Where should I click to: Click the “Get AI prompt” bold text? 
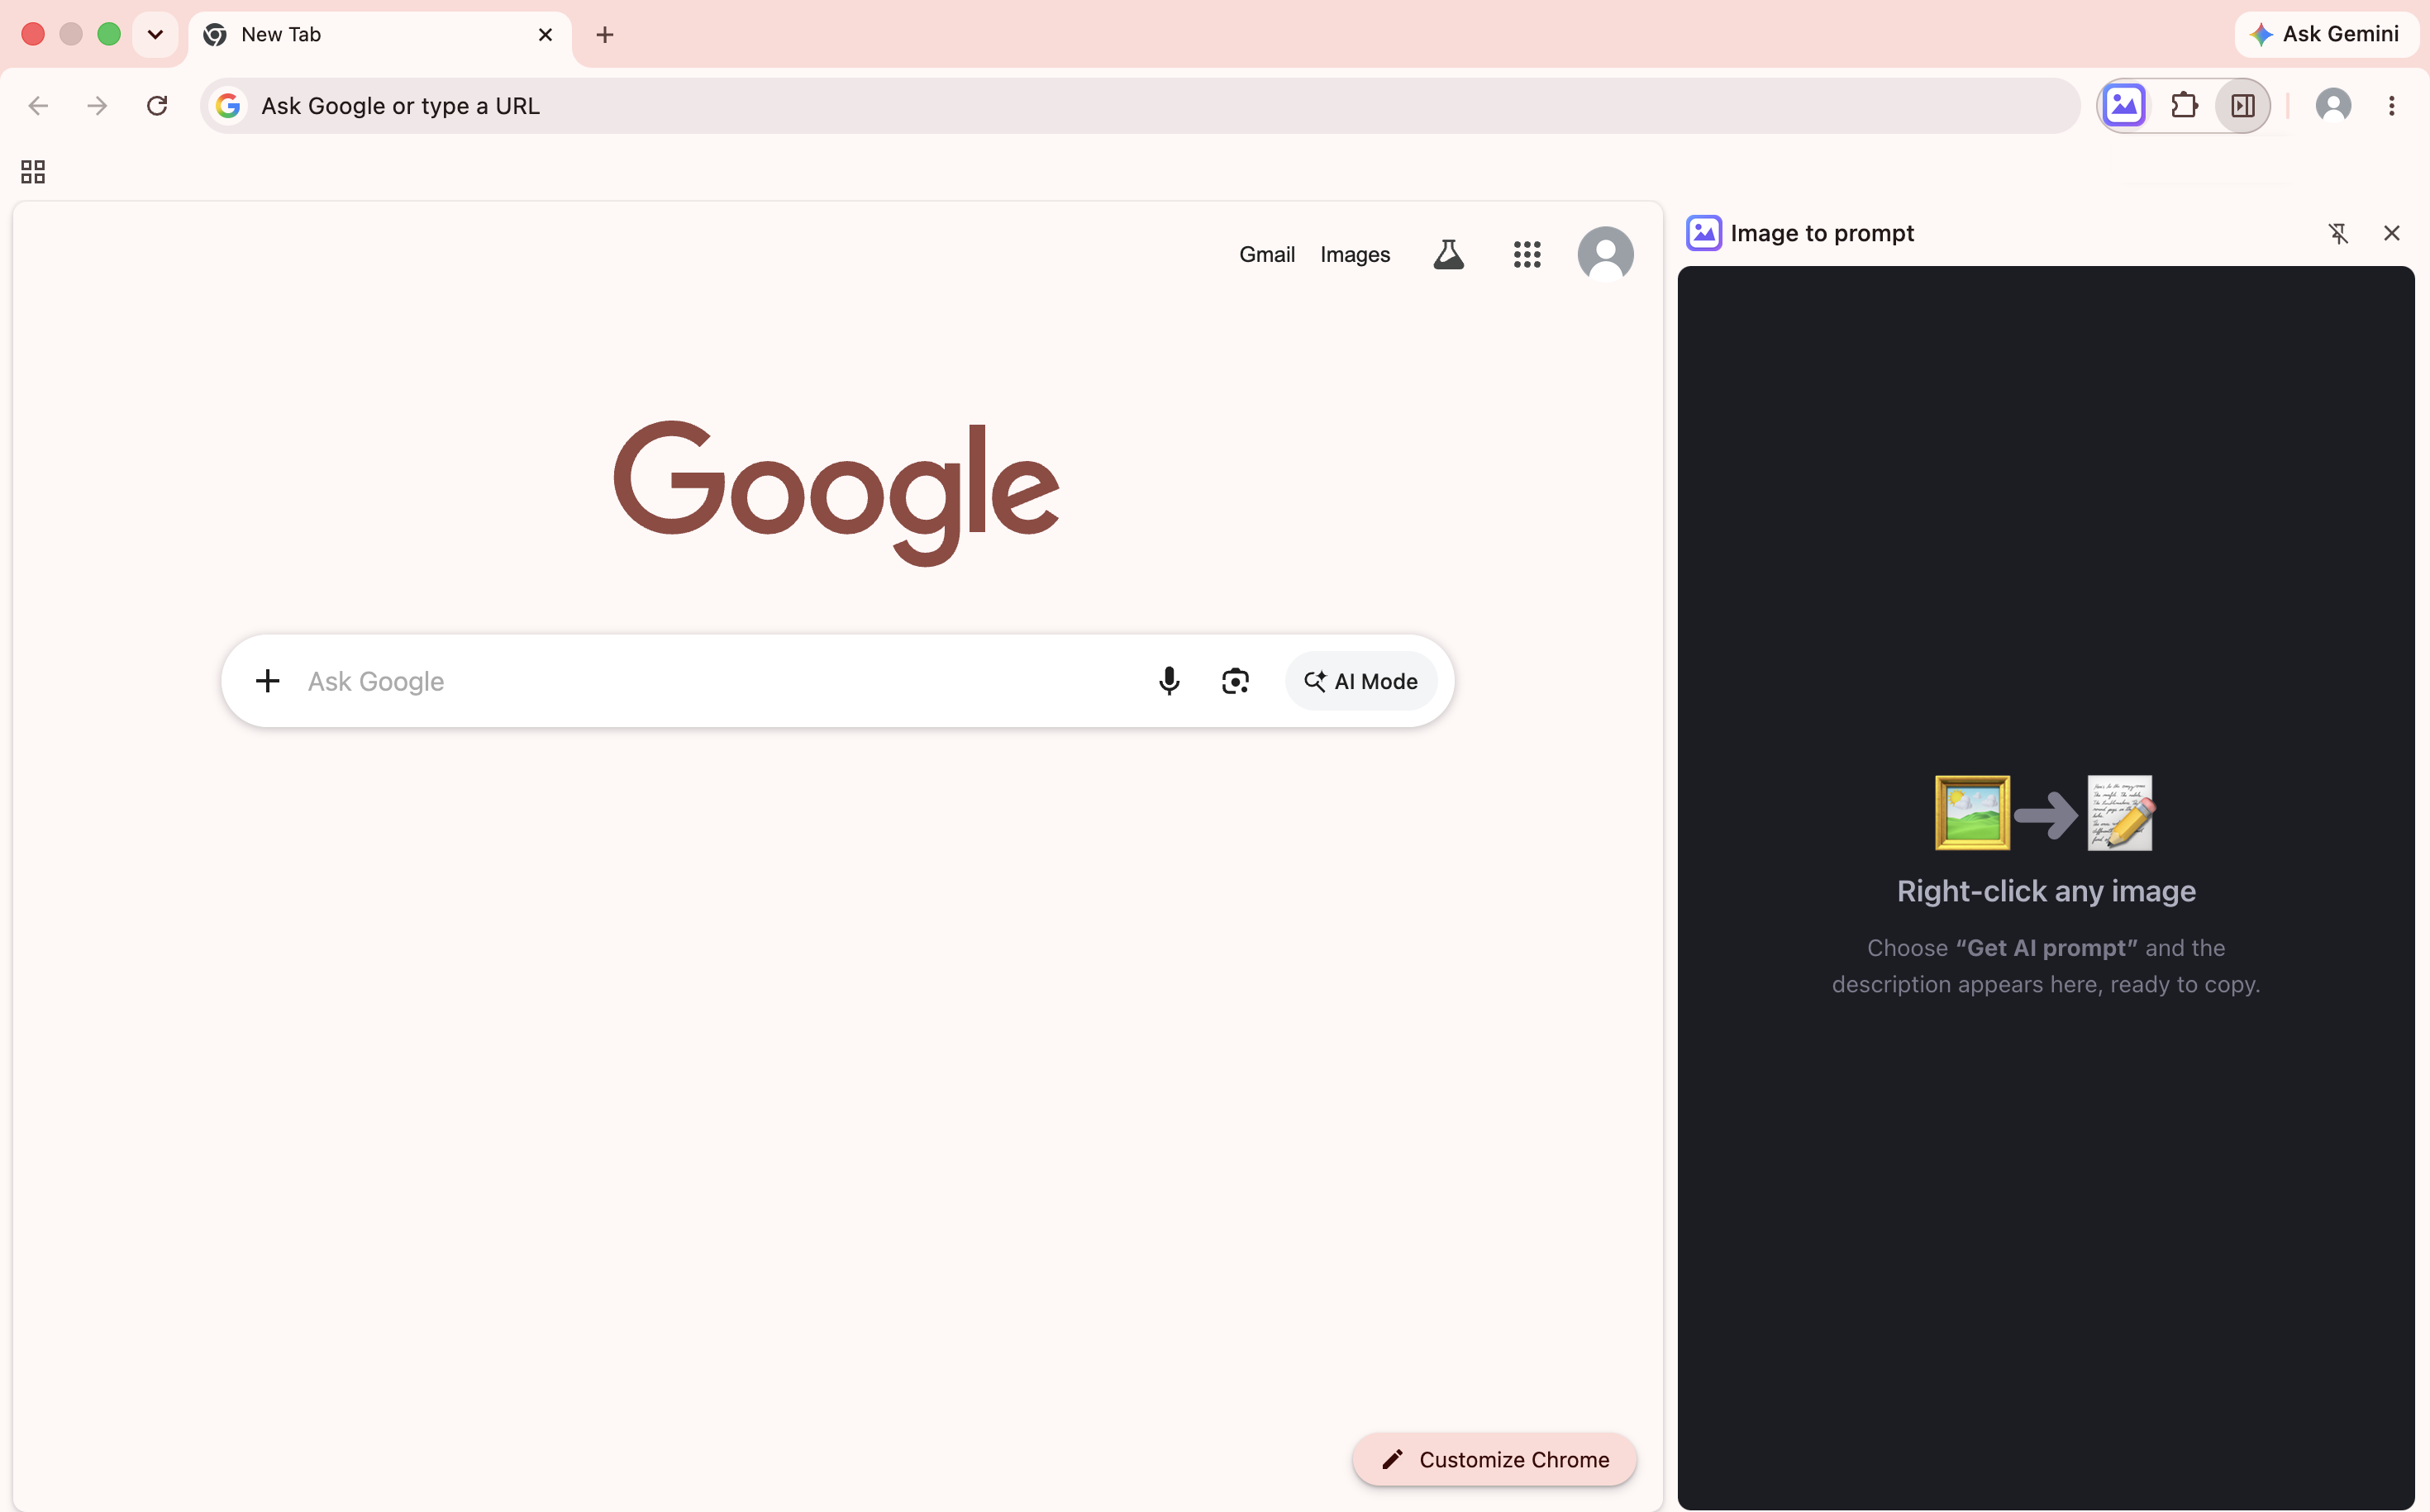click(x=2046, y=948)
